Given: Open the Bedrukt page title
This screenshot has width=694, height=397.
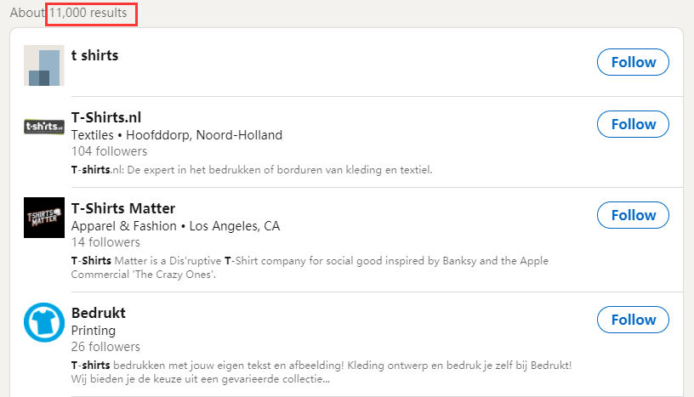Looking at the screenshot, I should [x=99, y=313].
